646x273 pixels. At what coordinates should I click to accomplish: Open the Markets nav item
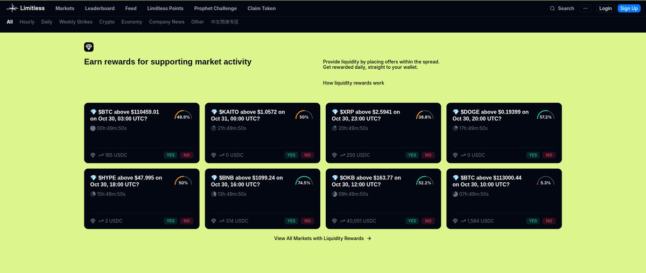(65, 9)
